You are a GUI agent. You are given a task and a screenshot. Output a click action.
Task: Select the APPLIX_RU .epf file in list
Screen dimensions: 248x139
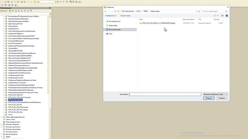pyautogui.click(x=158, y=23)
